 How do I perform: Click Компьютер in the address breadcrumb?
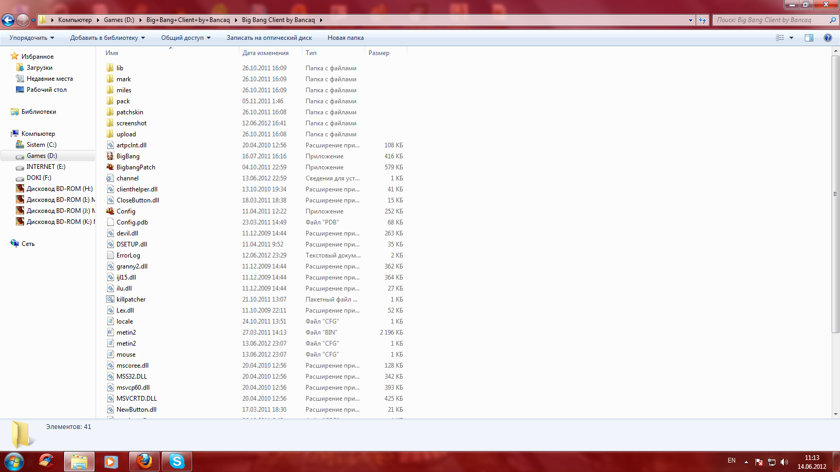(x=75, y=20)
